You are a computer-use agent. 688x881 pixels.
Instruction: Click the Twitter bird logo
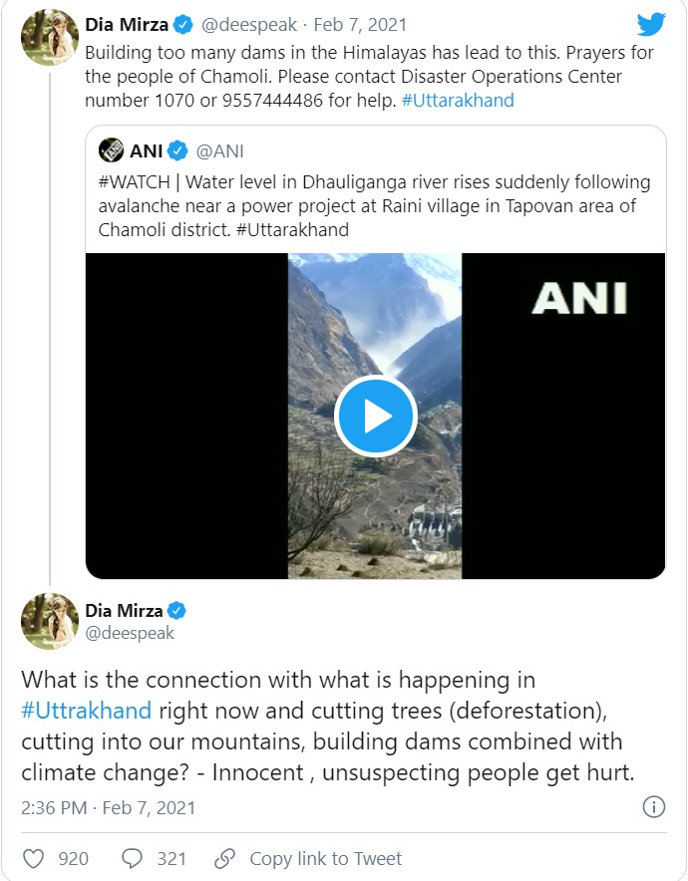click(651, 23)
